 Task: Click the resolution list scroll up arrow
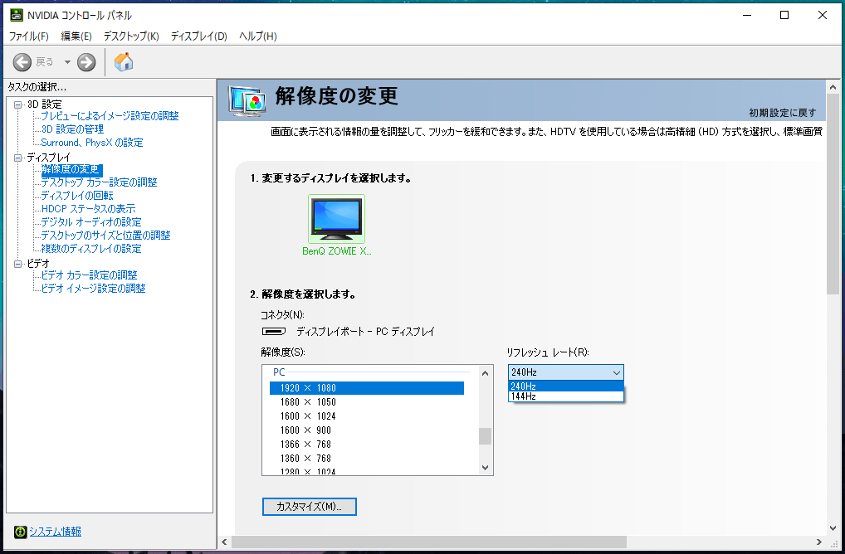point(485,373)
